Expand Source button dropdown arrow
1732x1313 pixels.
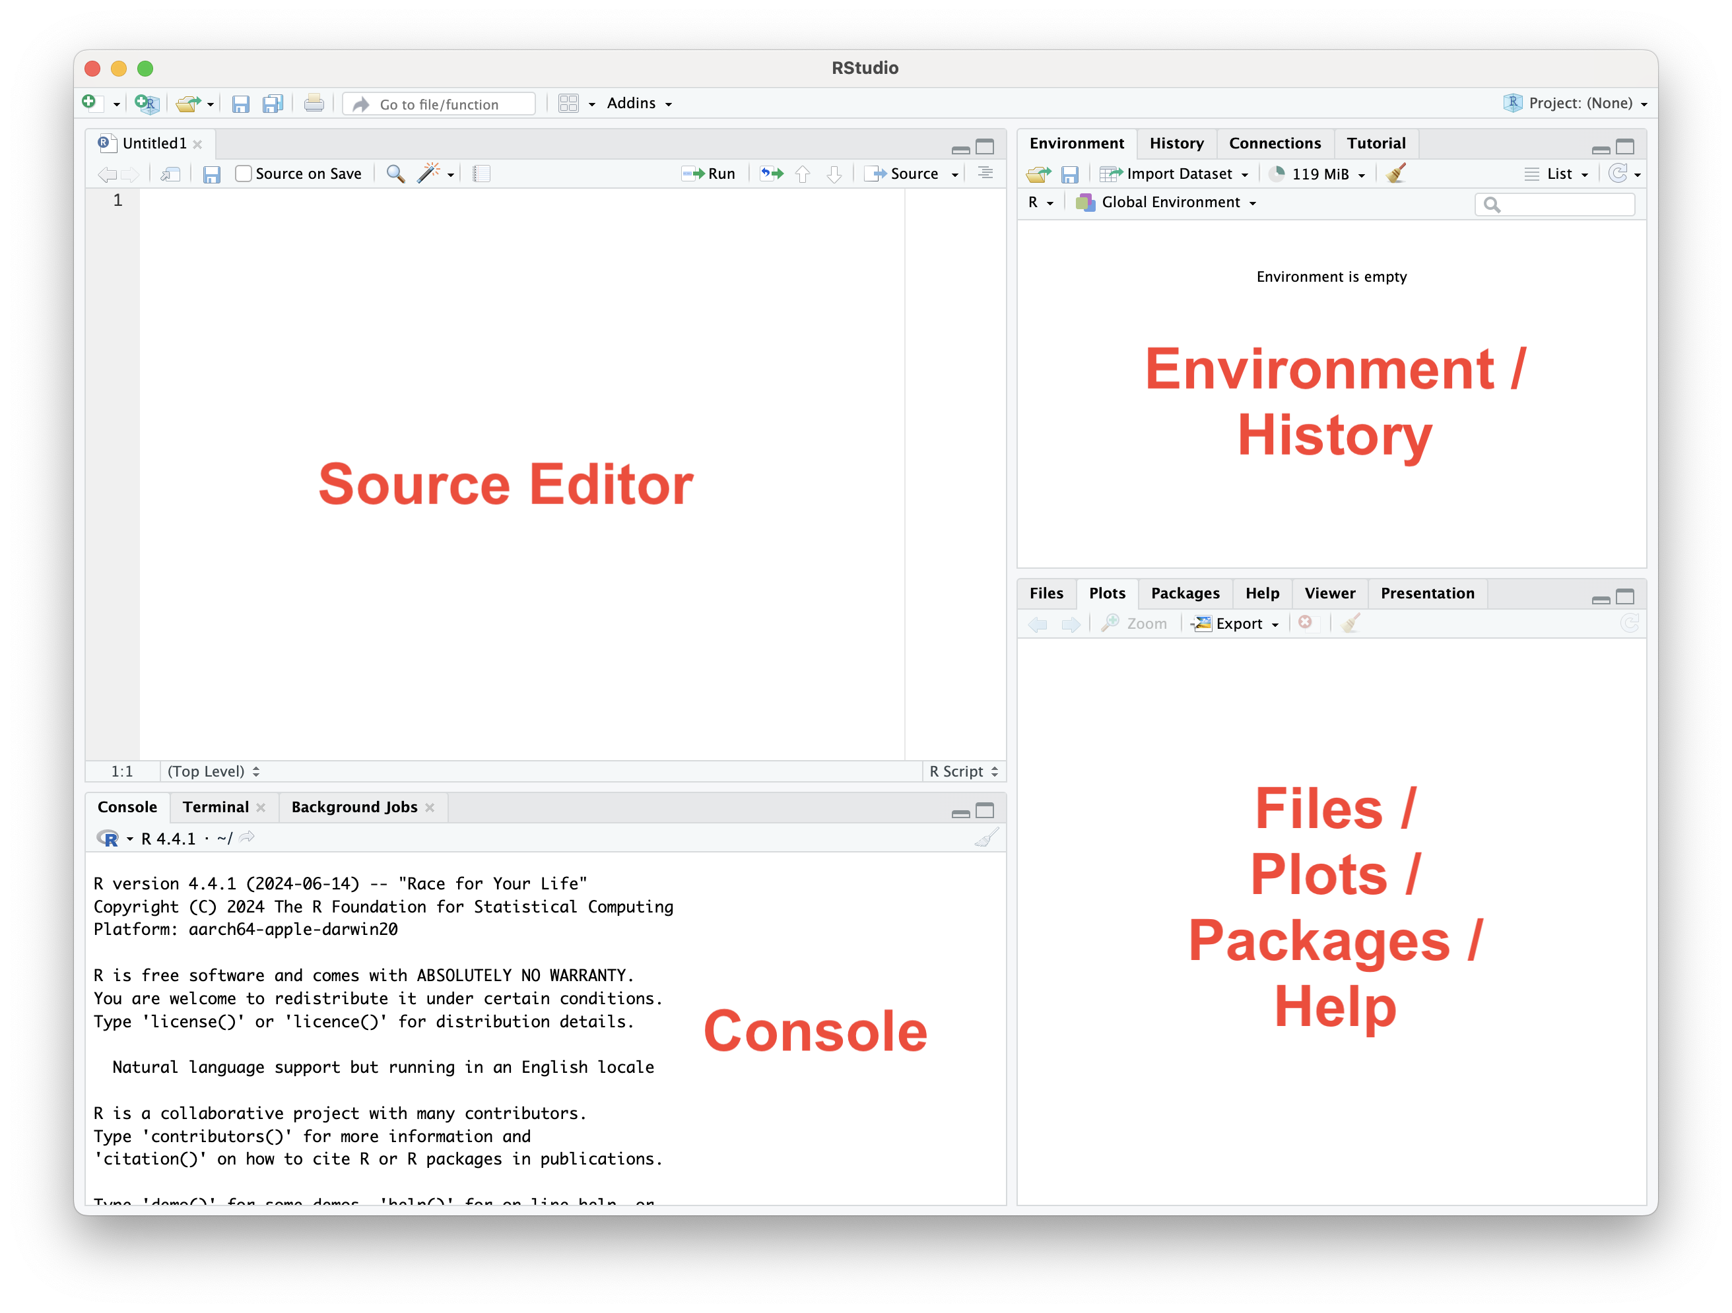[x=954, y=174]
